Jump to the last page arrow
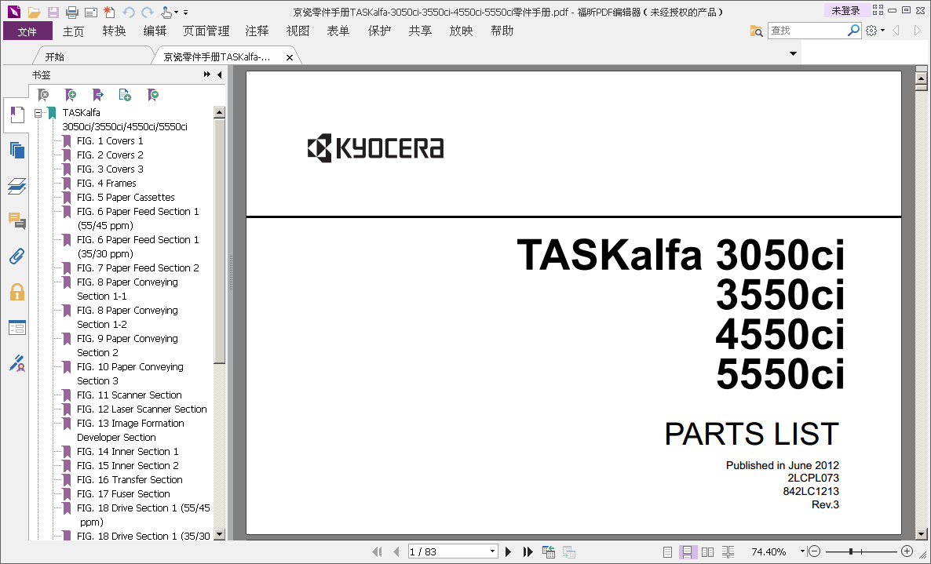931x564 pixels. coord(528,551)
